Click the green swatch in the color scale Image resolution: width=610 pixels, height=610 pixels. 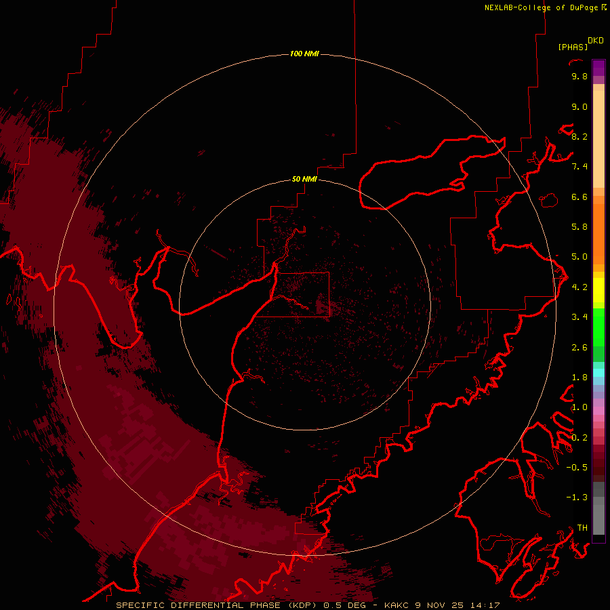(x=598, y=327)
